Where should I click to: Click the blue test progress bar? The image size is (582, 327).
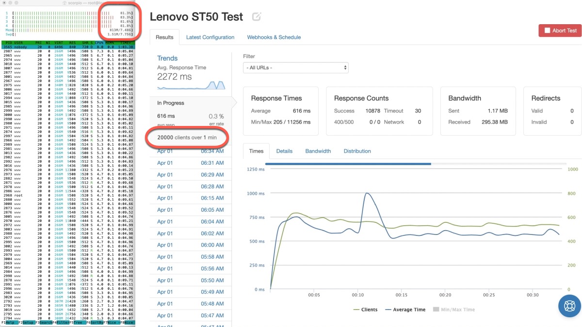point(348,164)
